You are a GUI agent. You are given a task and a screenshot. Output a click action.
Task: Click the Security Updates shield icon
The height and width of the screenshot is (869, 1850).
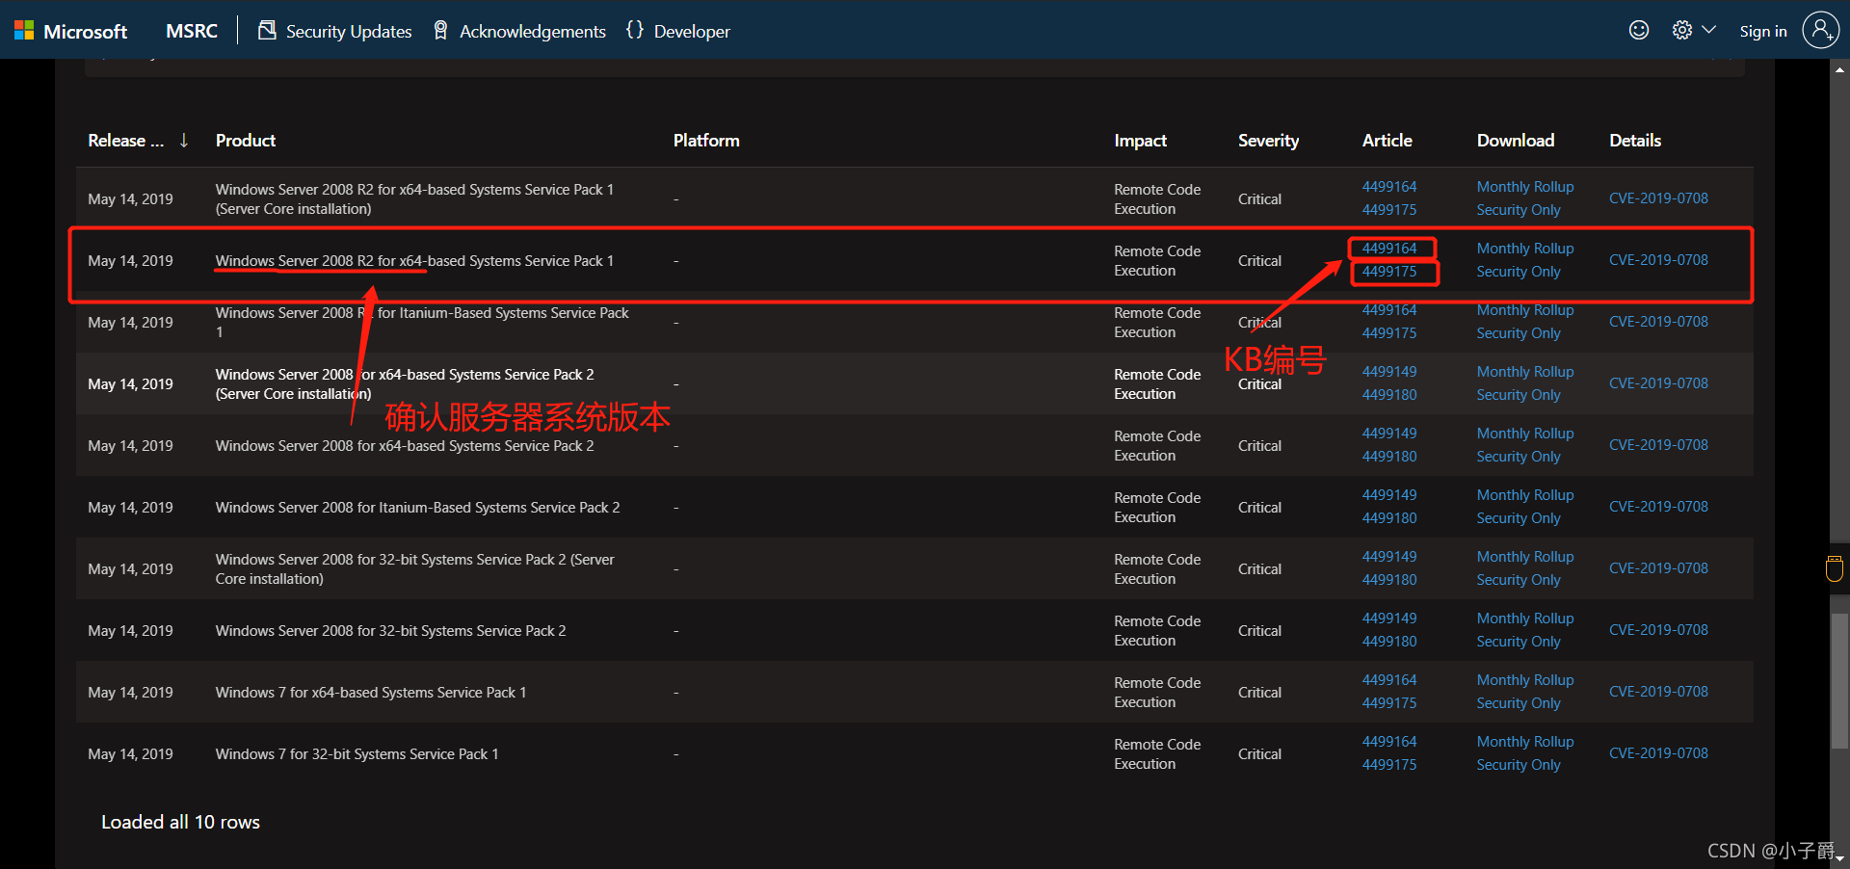coord(267,30)
